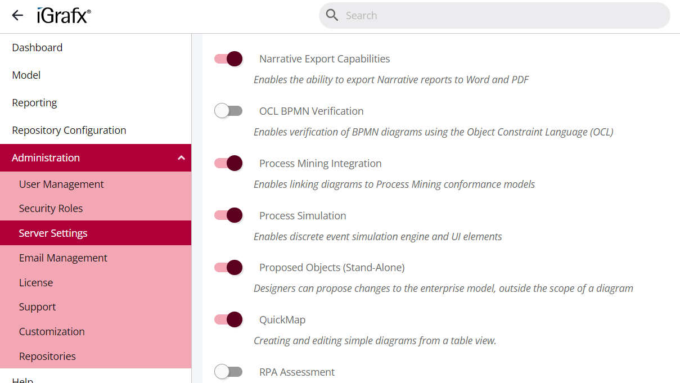Enable the RPA Assessment toggle

tap(228, 372)
